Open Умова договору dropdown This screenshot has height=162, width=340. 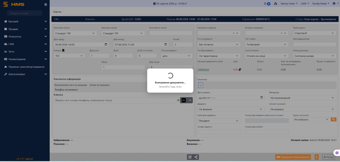click(315, 56)
